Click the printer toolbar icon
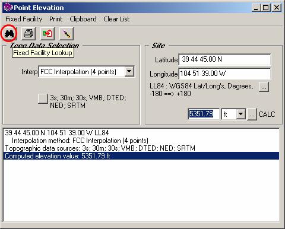This screenshot has height=229, width=285. (28, 33)
